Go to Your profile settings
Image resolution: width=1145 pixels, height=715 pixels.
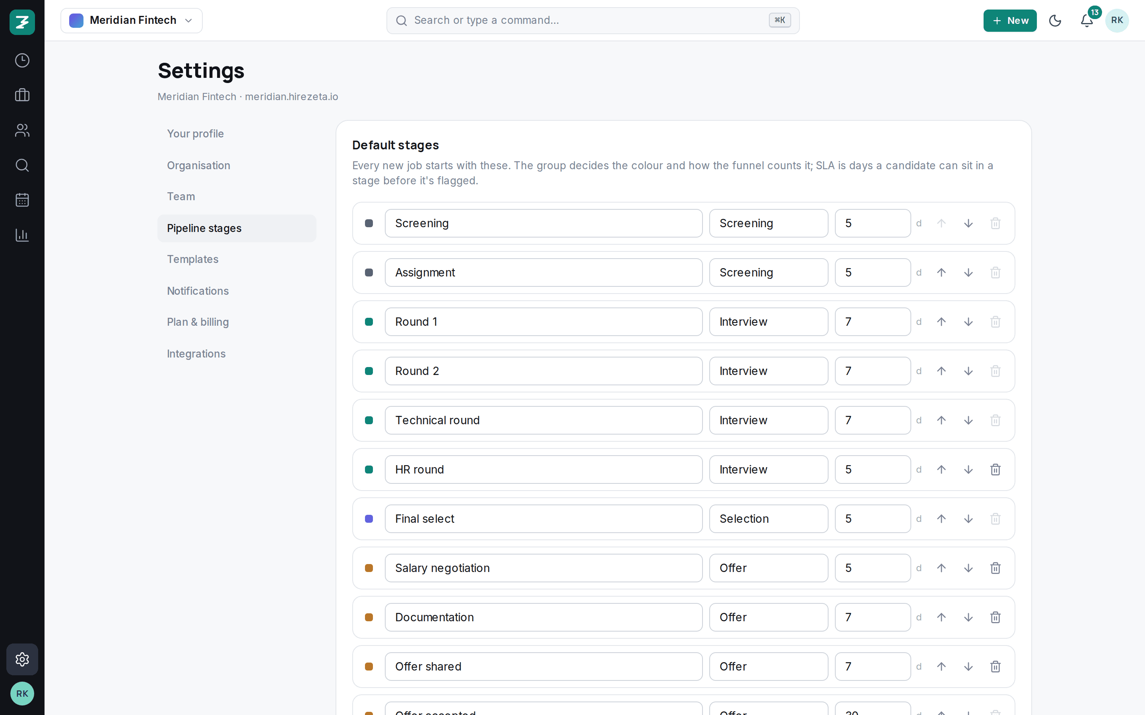[x=237, y=134]
